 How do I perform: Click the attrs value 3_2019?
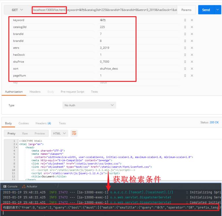tap(139, 48)
